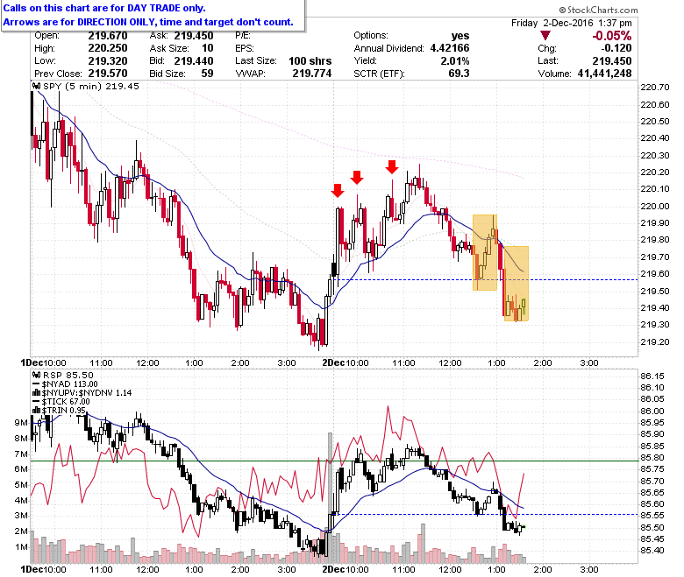Click the 2Dec10:00 label under SPY chart
Viewport: 684px width, 577px height.
click(345, 362)
